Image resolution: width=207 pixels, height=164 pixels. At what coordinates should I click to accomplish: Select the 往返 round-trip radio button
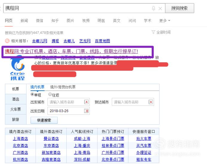[x=50, y=94]
